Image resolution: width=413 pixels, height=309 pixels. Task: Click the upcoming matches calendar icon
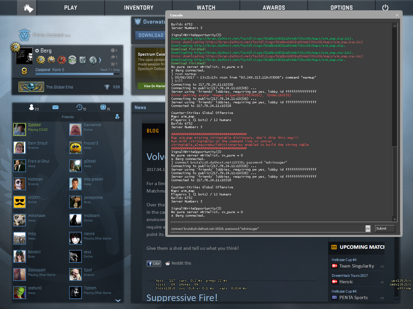334,247
